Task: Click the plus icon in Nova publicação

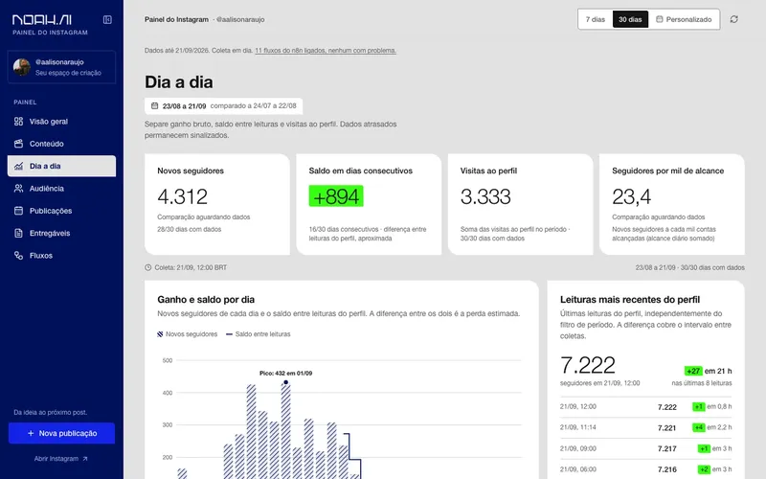Action: pos(31,433)
